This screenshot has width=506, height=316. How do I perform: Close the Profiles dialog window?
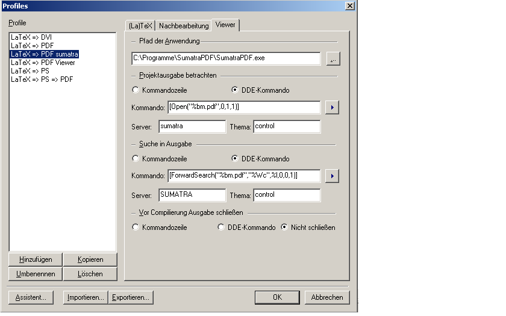point(349,5)
